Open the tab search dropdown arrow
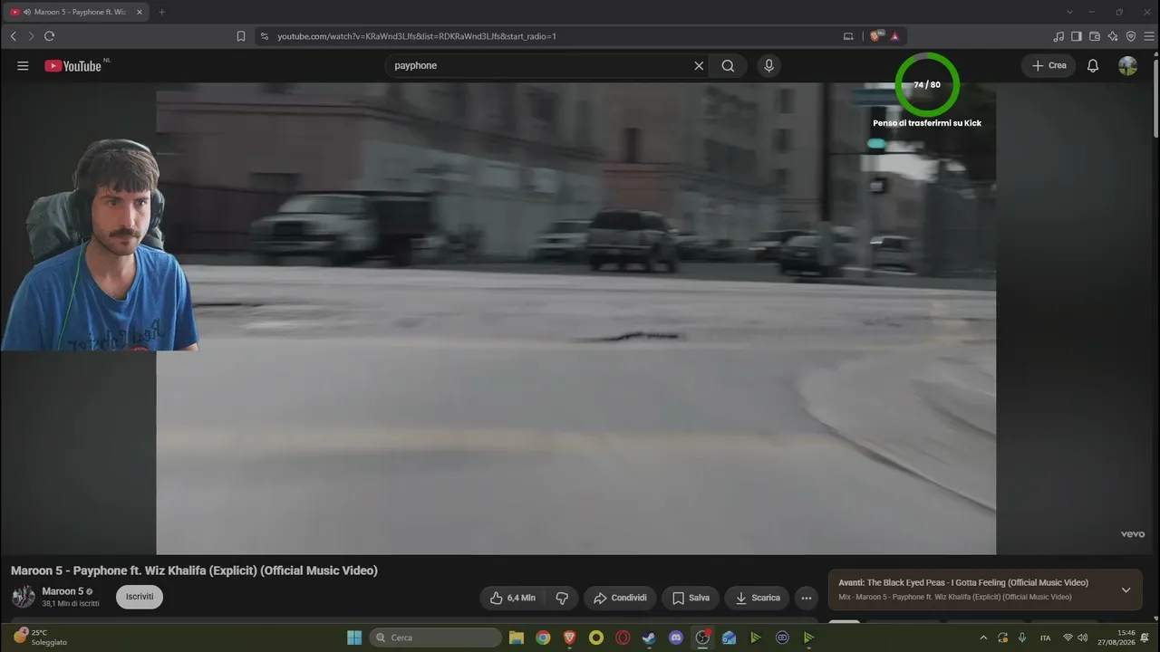The width and height of the screenshot is (1160, 652). pos(1070,12)
